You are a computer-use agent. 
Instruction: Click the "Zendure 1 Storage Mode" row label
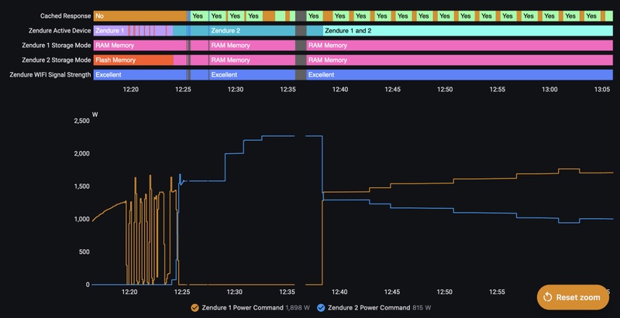point(57,46)
